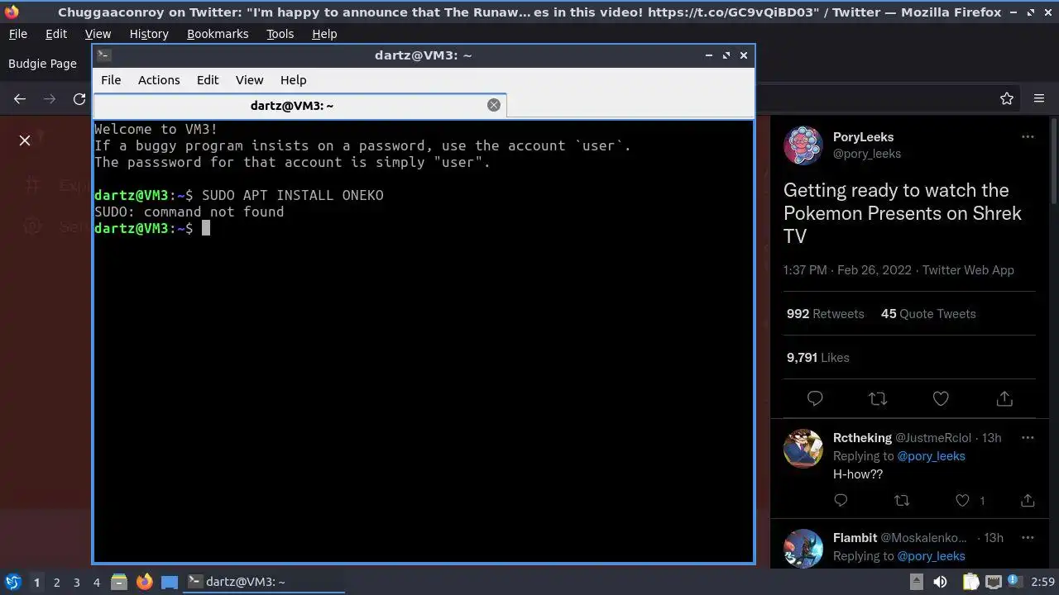Open the Firefox hamburger menu
1059x595 pixels.
[1039, 98]
